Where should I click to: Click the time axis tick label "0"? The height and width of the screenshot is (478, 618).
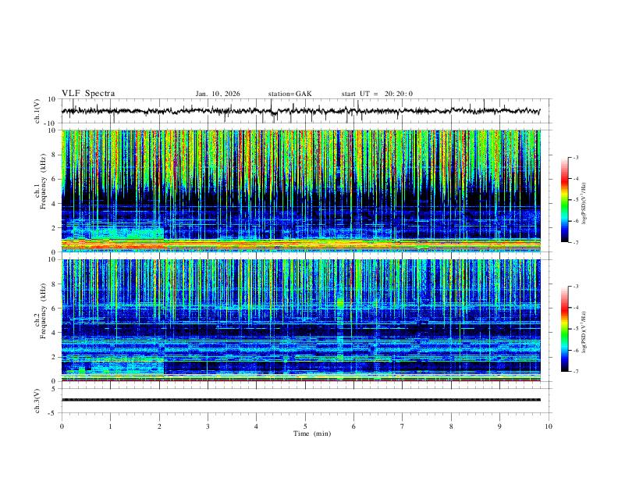(62, 426)
